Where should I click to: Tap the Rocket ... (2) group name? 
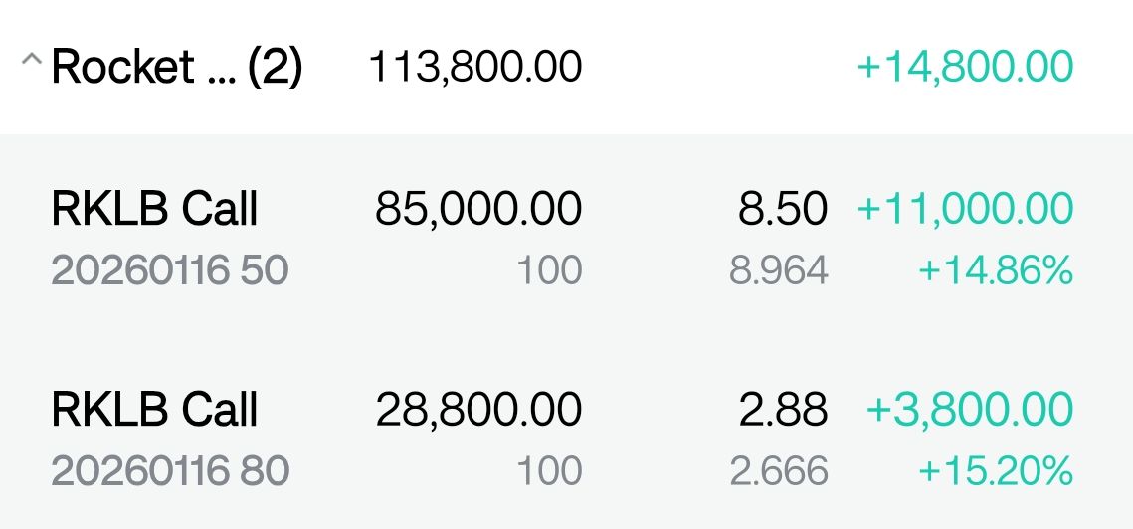(176, 68)
